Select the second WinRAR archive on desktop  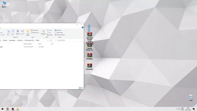pyautogui.click(x=90, y=45)
